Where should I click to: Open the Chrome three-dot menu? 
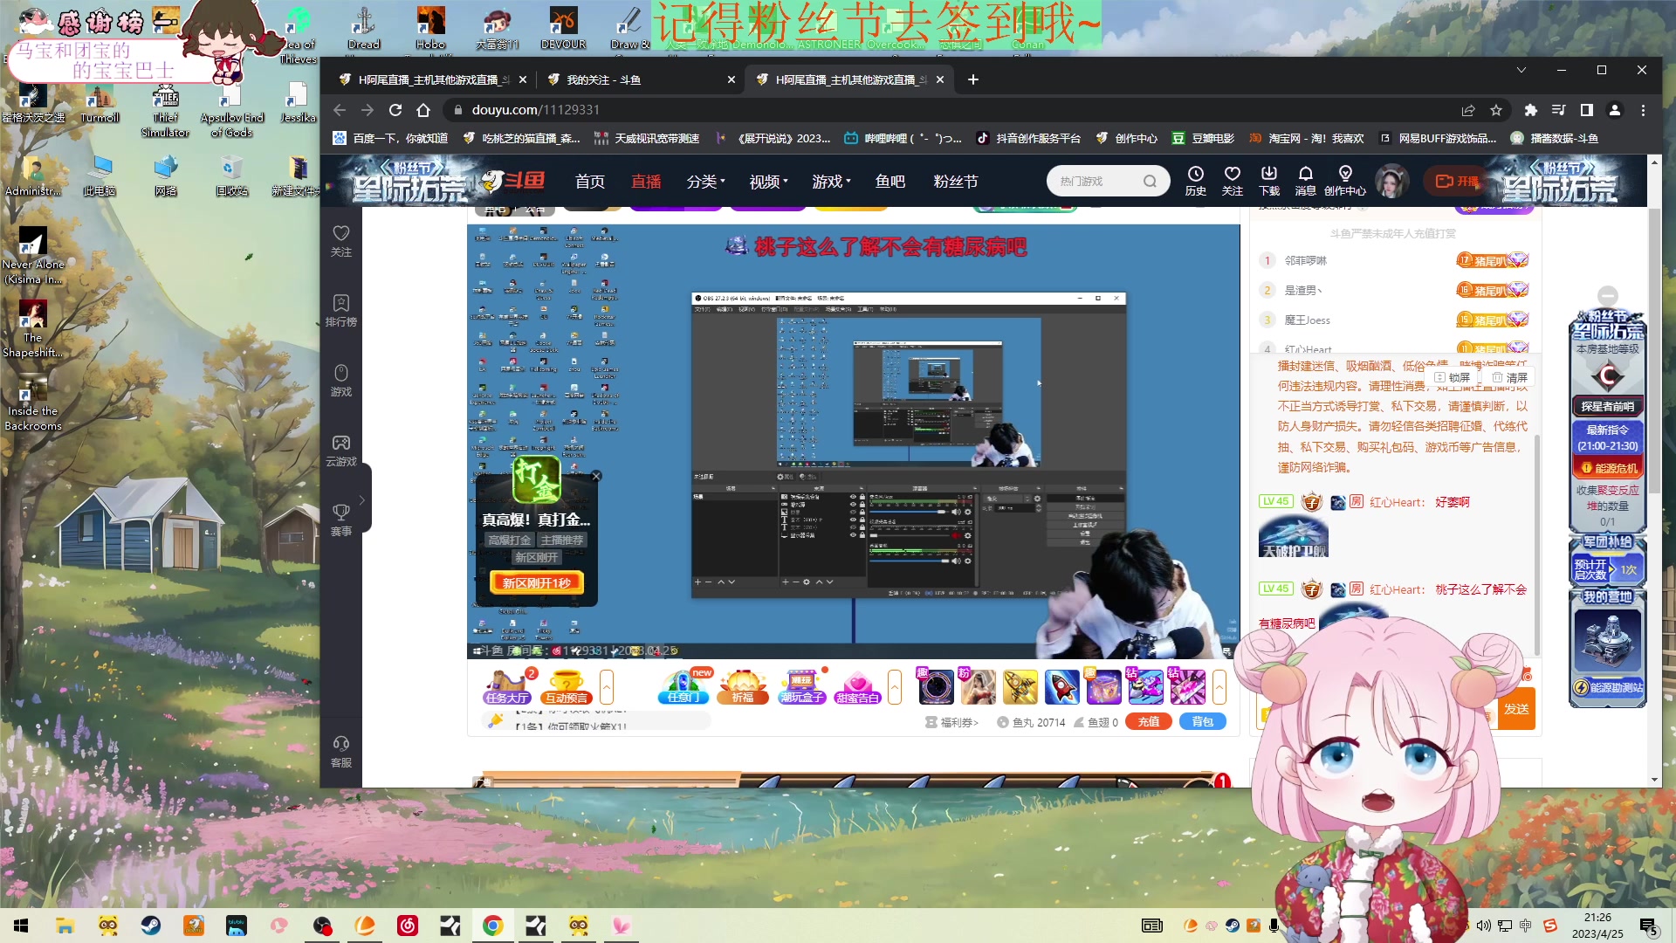(x=1643, y=110)
